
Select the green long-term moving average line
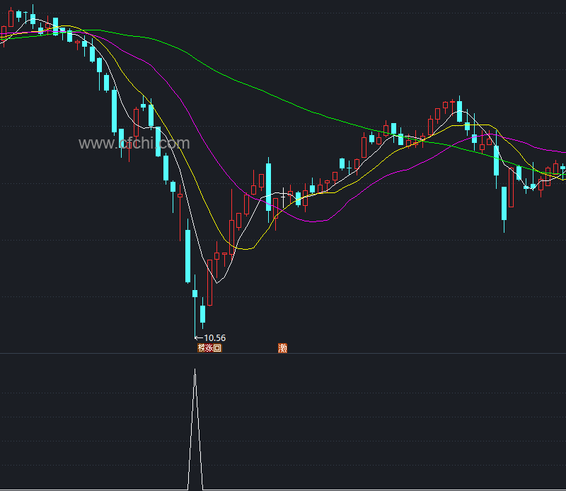[x=283, y=99]
